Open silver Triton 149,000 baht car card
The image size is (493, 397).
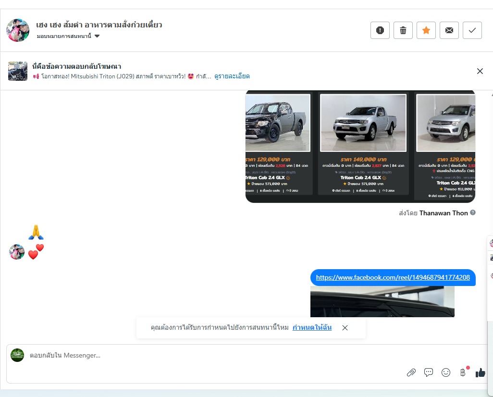[x=363, y=144]
